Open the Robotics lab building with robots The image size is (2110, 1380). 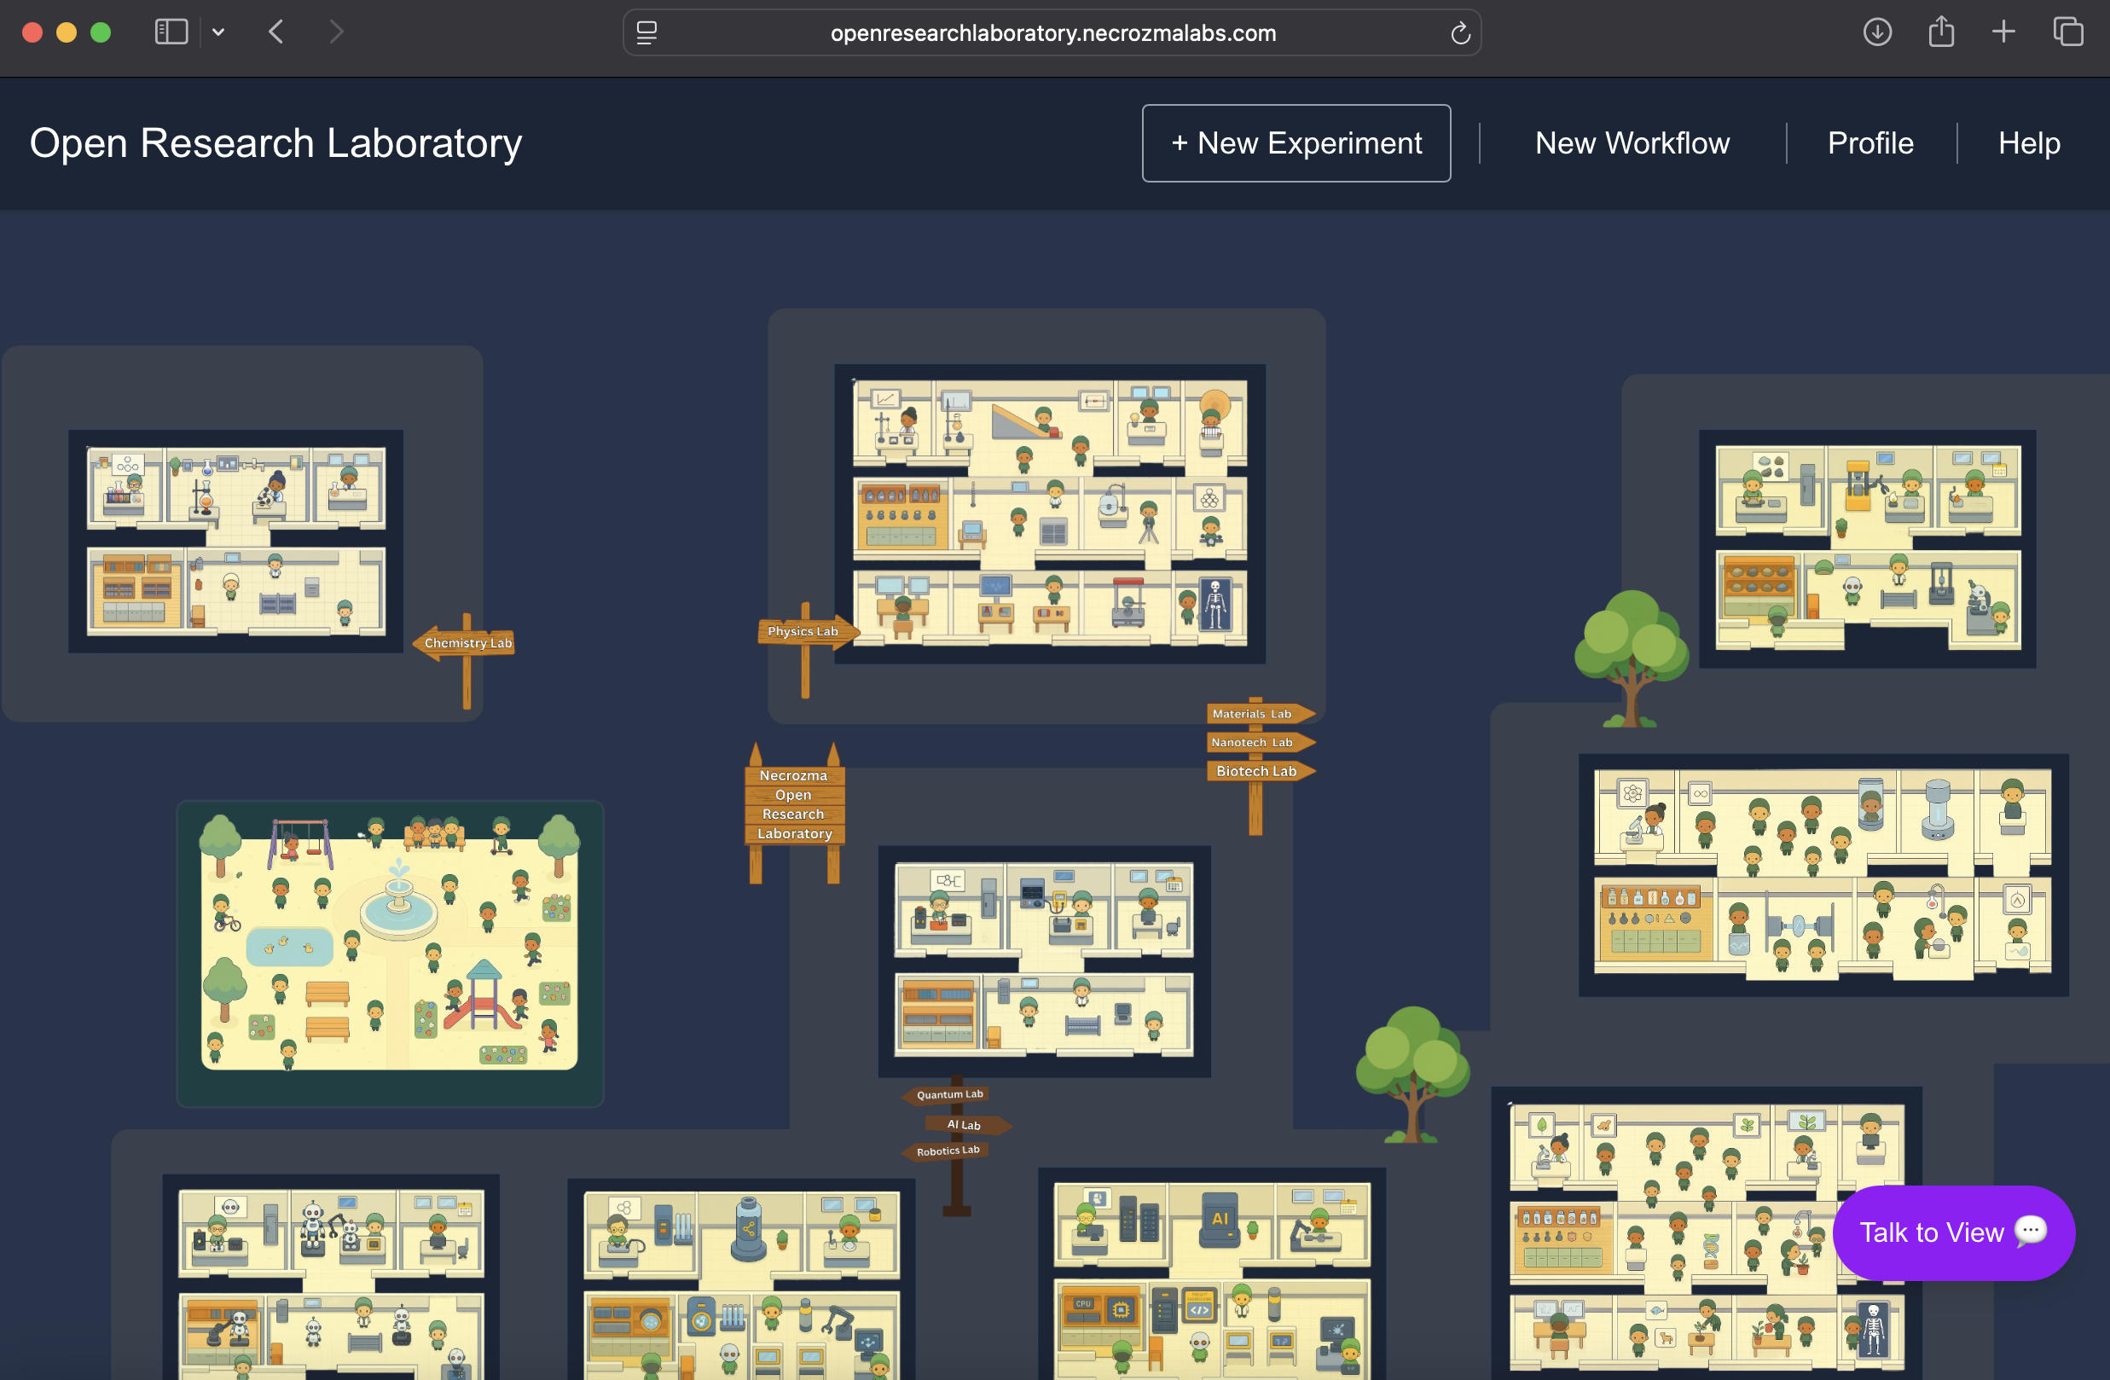pyautogui.click(x=331, y=1277)
